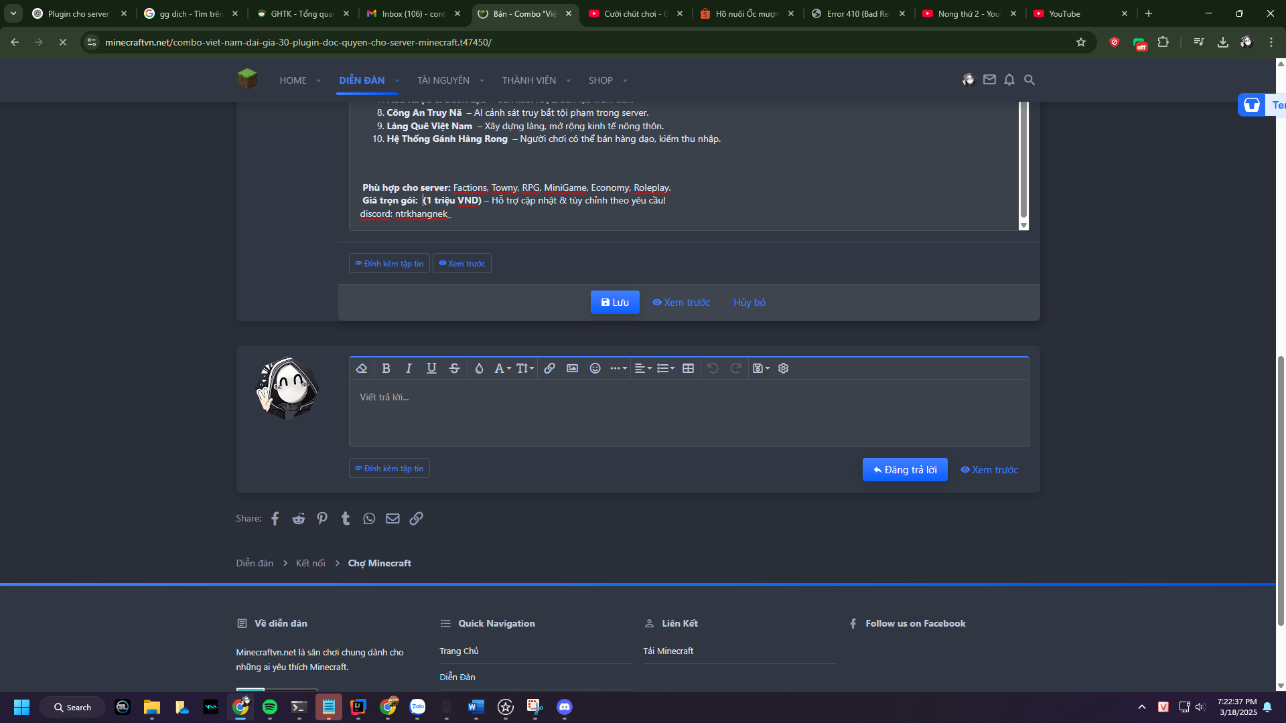
Task: Toggle preview with top Xem trước button
Action: tap(462, 264)
